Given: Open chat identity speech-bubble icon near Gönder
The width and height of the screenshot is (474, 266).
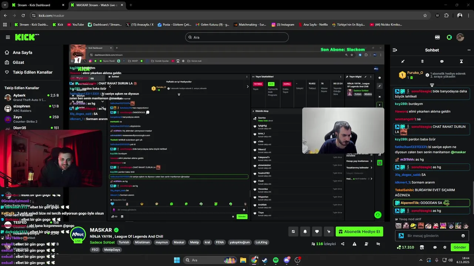Looking at the screenshot, I should coord(435,247).
